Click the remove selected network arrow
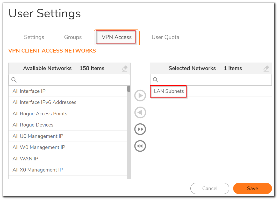Viewport: 279px width, 201px height. (140, 113)
